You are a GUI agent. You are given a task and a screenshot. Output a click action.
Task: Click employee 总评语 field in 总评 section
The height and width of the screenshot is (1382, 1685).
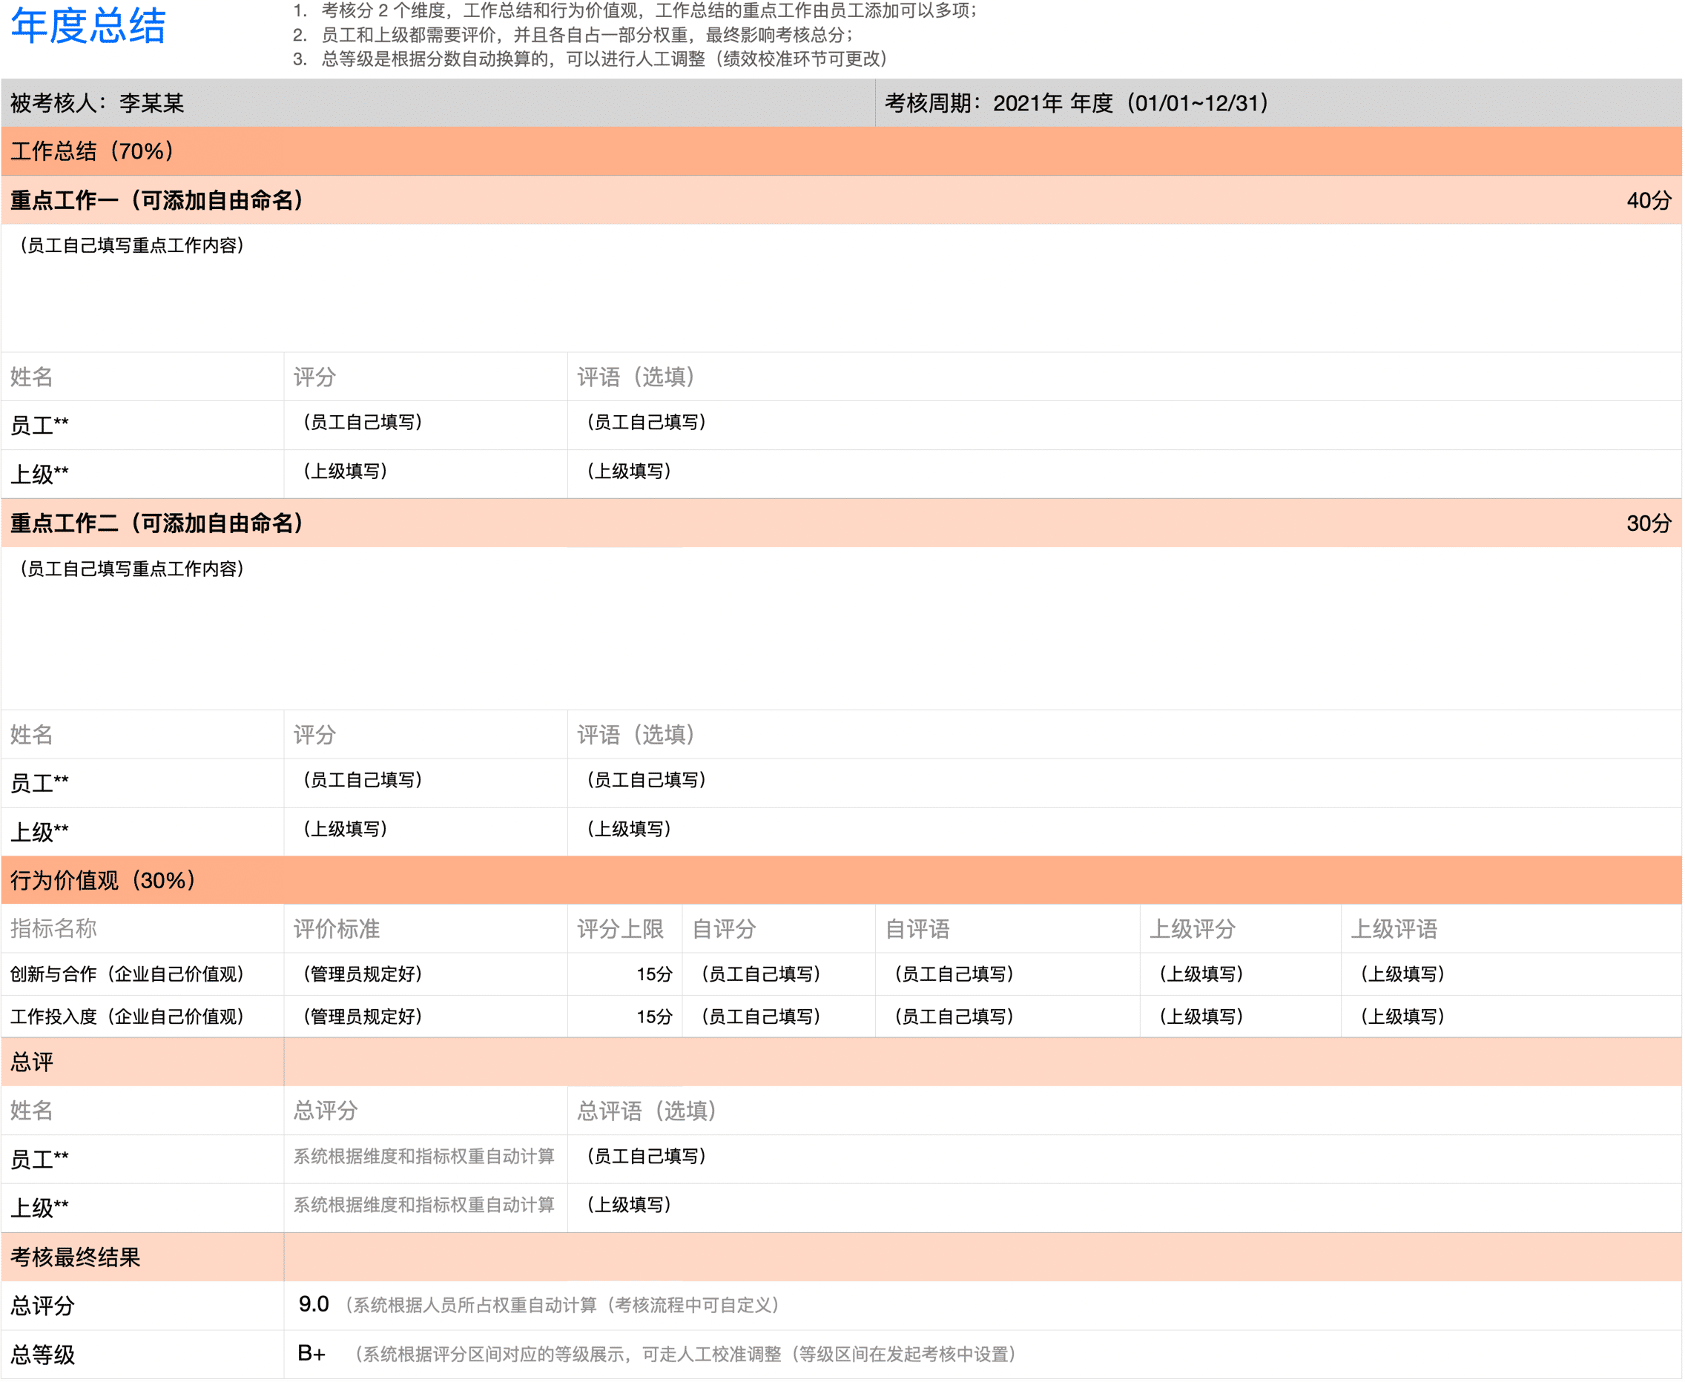tap(1125, 1159)
